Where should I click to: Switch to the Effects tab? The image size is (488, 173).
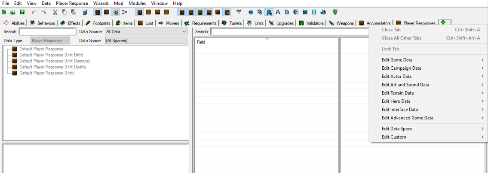(x=70, y=23)
